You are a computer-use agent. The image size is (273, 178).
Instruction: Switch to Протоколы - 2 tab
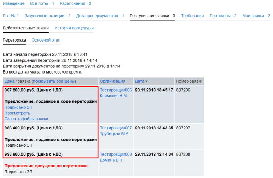tap(223, 16)
